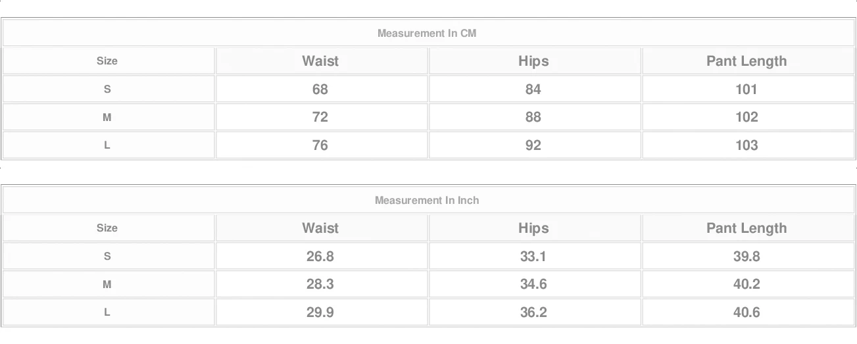Select Pant Length header in Inch table
The image size is (857, 344).
(747, 228)
